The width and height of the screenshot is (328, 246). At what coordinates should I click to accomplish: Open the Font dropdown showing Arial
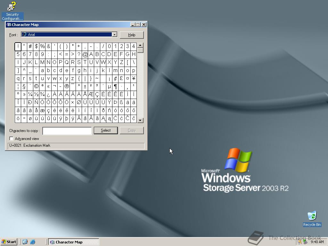pos(114,35)
